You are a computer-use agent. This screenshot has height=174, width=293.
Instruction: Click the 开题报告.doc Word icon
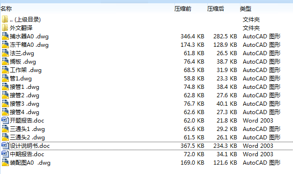[x=5, y=121]
